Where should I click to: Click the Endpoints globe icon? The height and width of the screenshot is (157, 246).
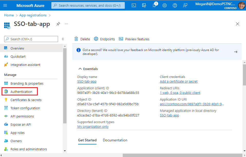tap(96, 39)
